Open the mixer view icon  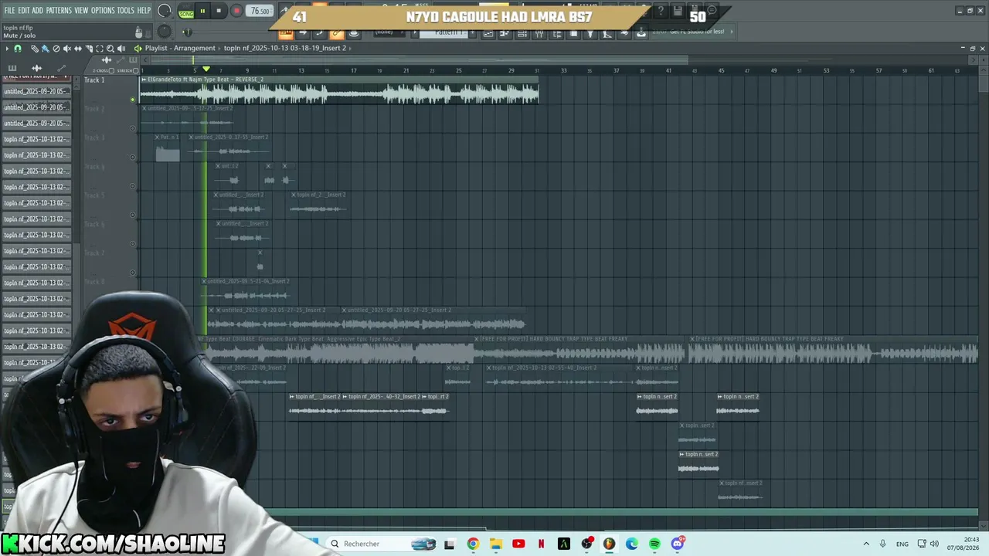[539, 34]
